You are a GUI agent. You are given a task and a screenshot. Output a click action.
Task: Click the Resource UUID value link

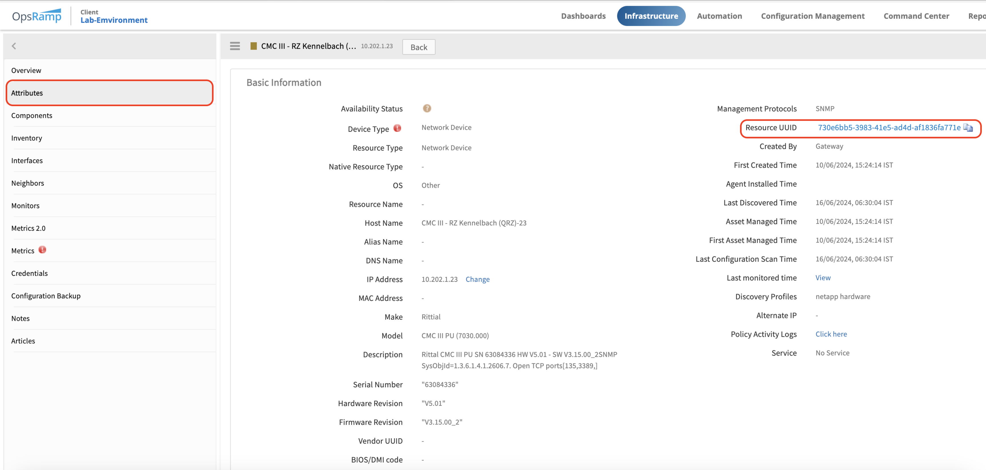click(x=889, y=128)
